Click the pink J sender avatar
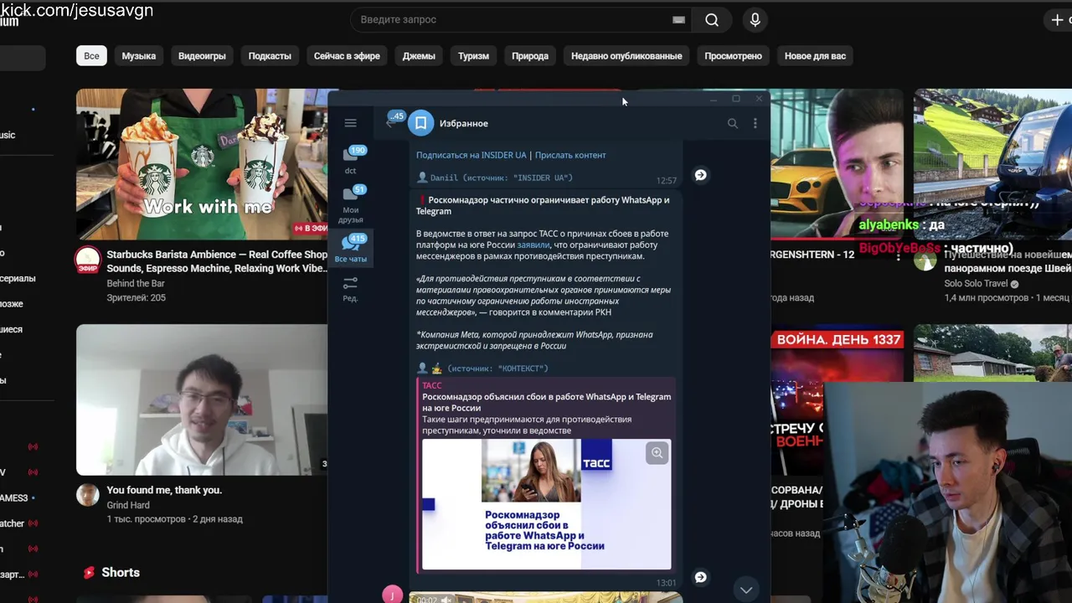 click(392, 595)
